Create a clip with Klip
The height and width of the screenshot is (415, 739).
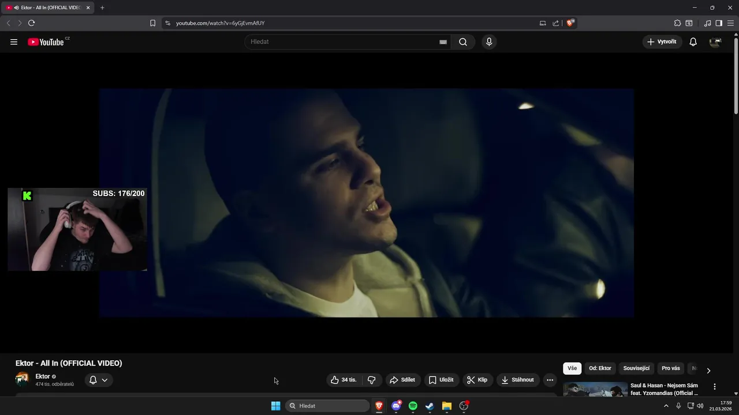point(477,380)
